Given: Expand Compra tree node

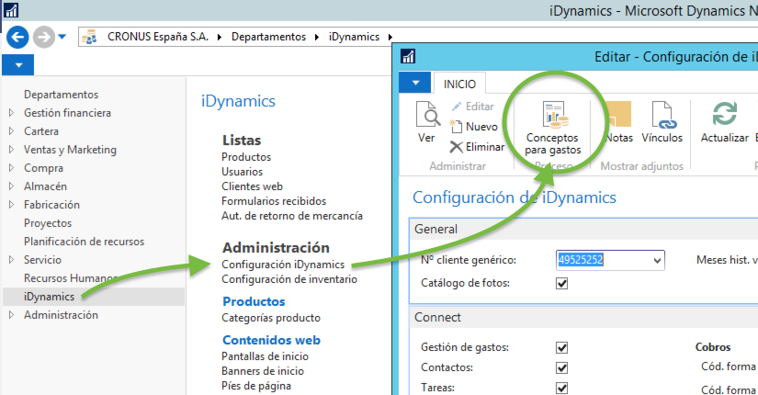Looking at the screenshot, I should point(12,168).
